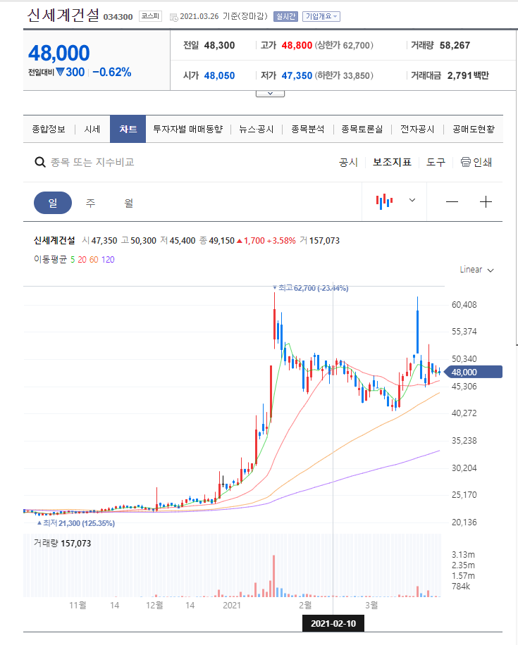
Task: Open the Linear scale dropdown
Action: (x=476, y=270)
